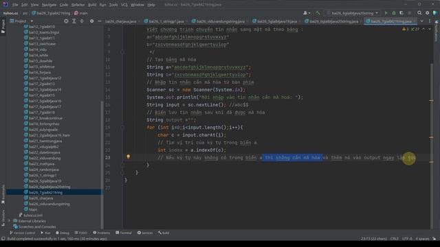The image size is (440, 247).
Task: Open TODO tool window
Action: (81, 233)
